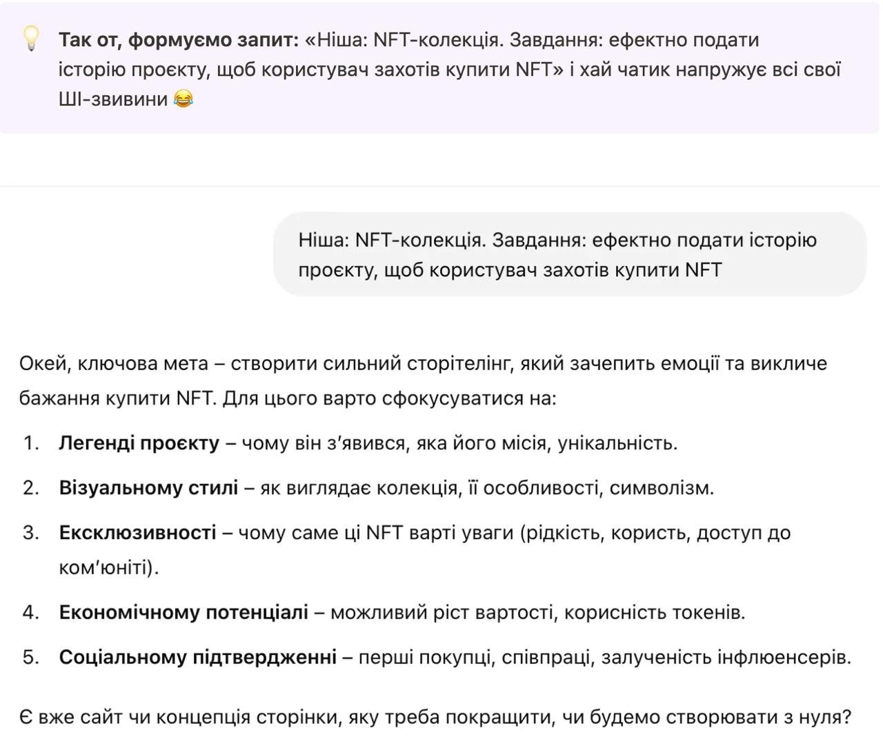Click the horizontal divider line below the callout

pos(440,186)
